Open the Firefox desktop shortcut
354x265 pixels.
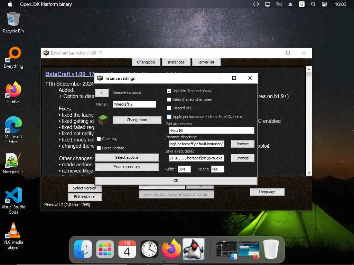(x=13, y=92)
